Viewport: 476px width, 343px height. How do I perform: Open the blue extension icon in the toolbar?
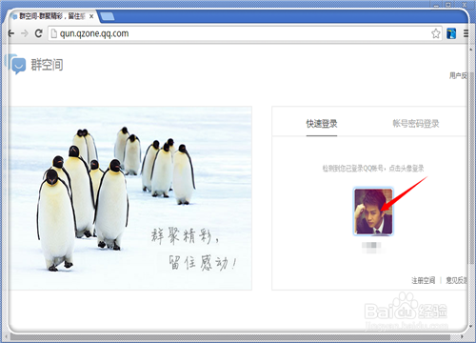click(451, 33)
